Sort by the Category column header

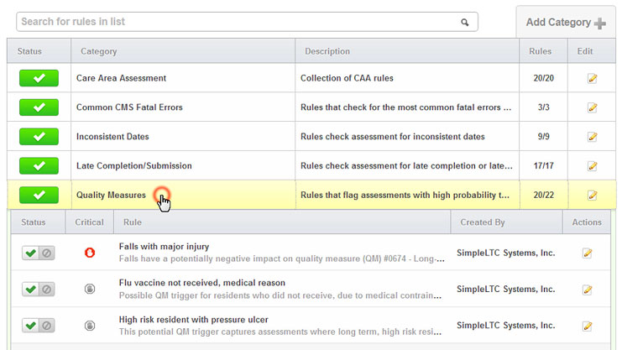tap(99, 51)
